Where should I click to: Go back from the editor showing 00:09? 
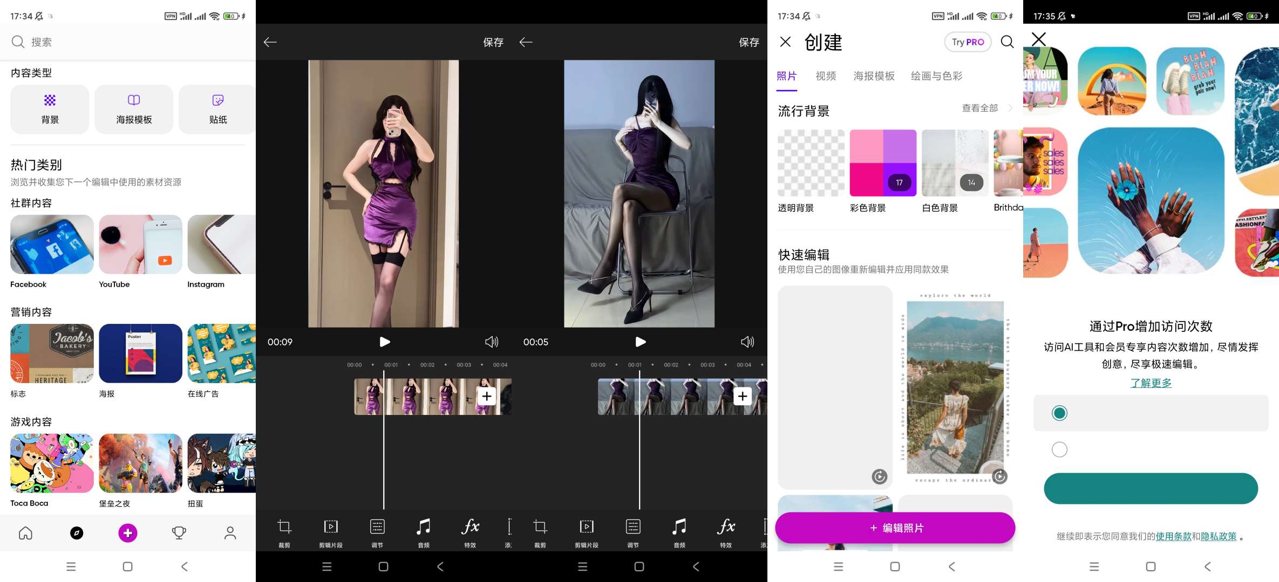click(270, 42)
